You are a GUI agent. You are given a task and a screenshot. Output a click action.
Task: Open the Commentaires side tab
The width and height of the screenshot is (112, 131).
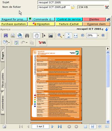[x=3, y=103]
